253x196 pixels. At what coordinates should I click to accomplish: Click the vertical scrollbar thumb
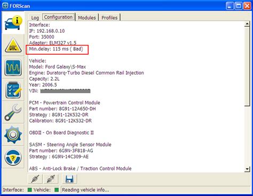coord(247,66)
